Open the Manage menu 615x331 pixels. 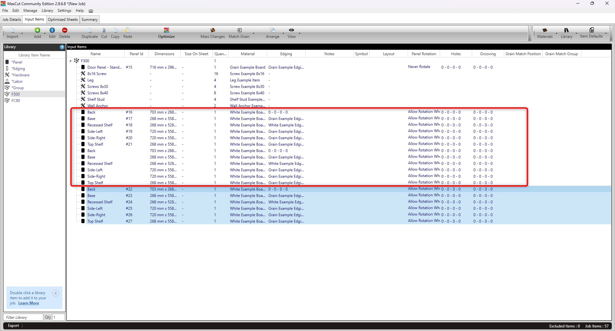click(30, 11)
